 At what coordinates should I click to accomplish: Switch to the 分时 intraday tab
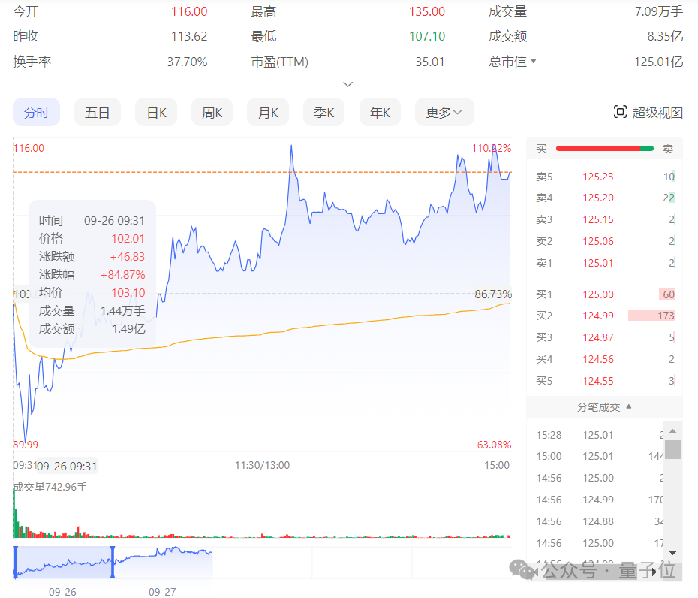coord(36,113)
